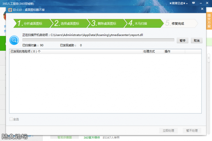Click the 处理方式 column header

coord(153,51)
